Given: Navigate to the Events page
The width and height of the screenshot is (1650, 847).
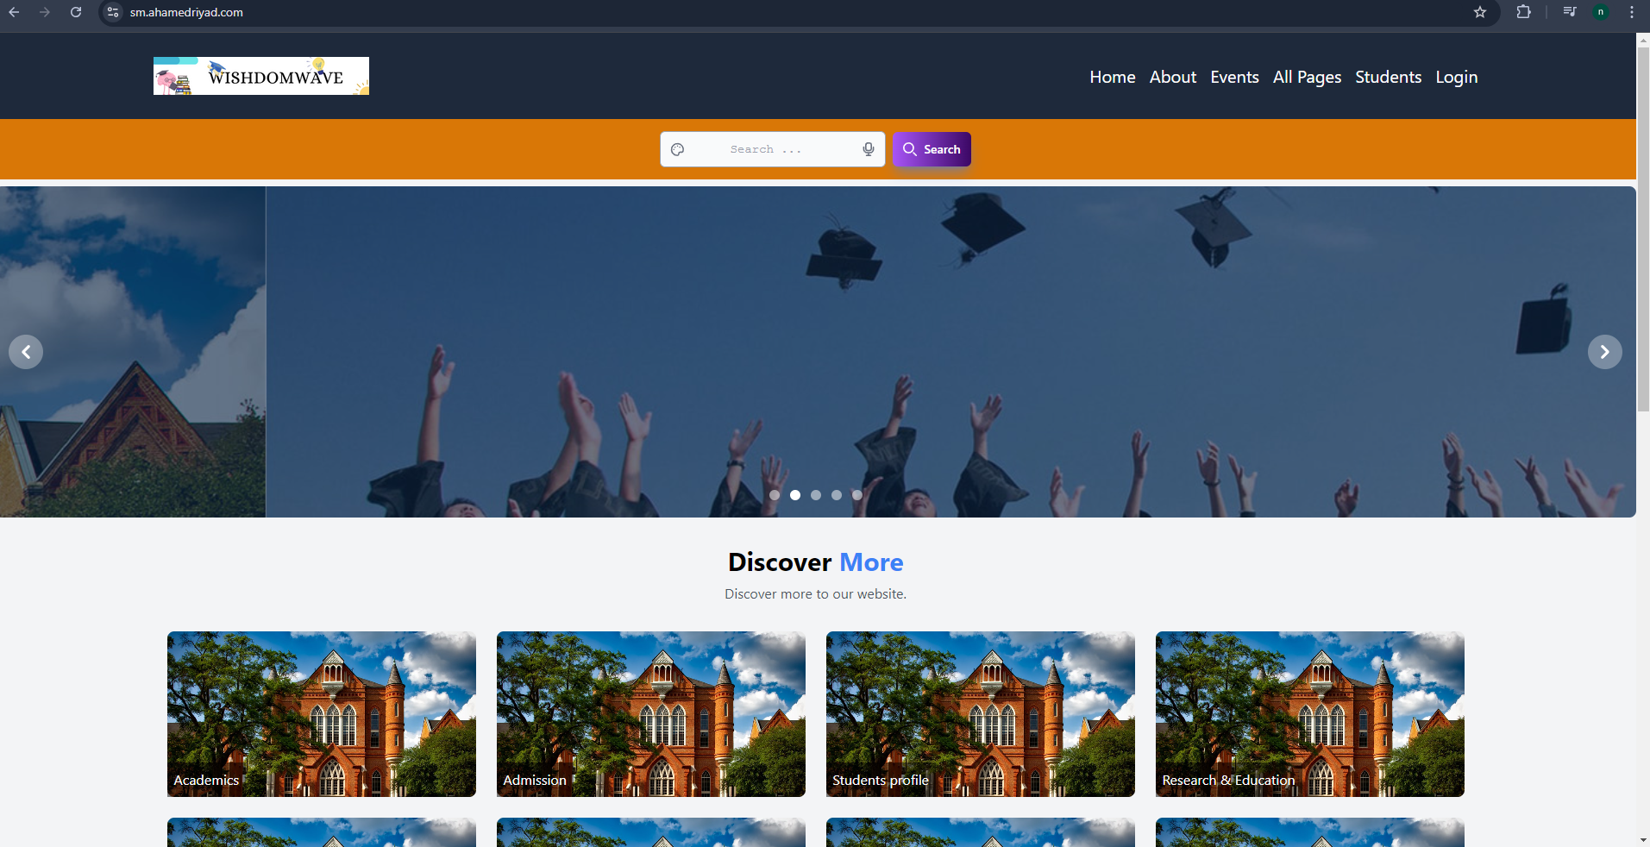Looking at the screenshot, I should (1234, 77).
